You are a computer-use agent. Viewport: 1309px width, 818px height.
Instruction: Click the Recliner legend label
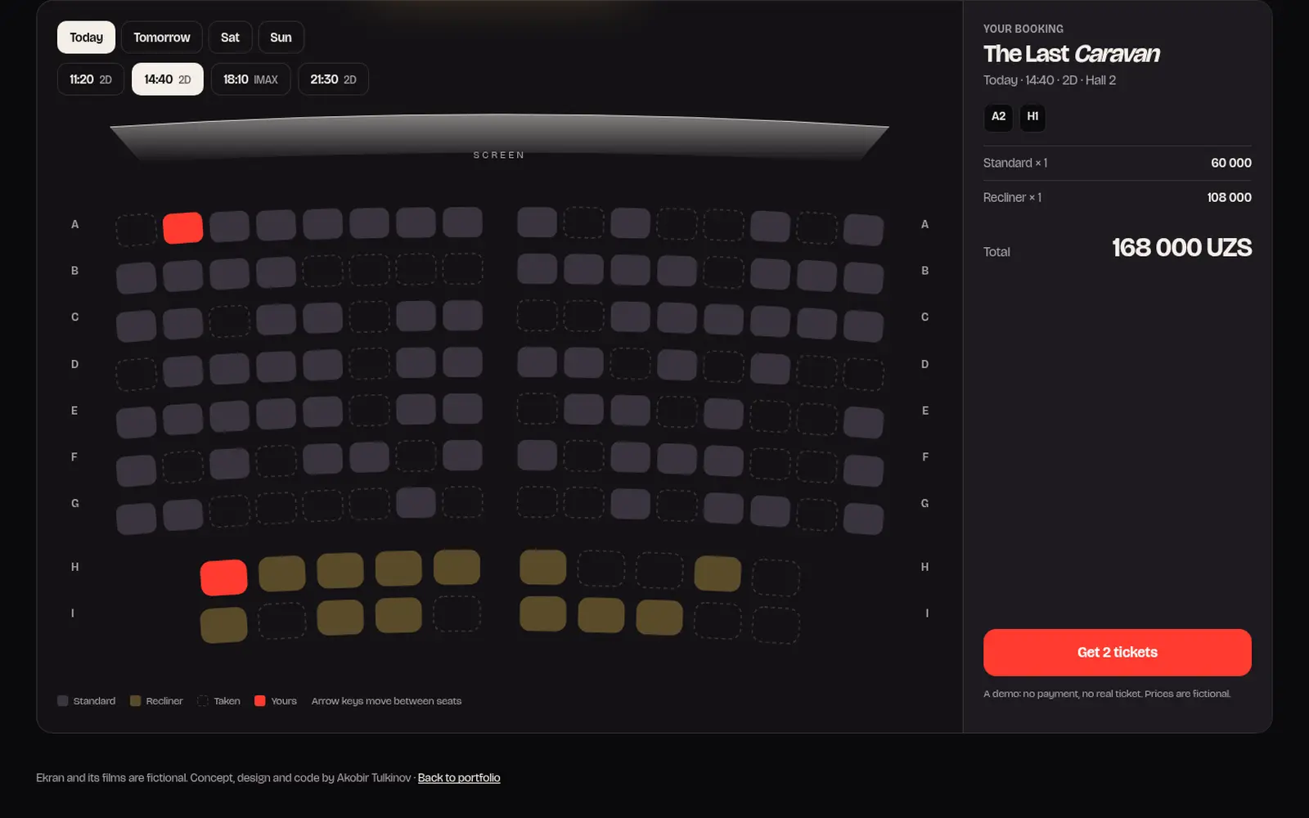(164, 701)
